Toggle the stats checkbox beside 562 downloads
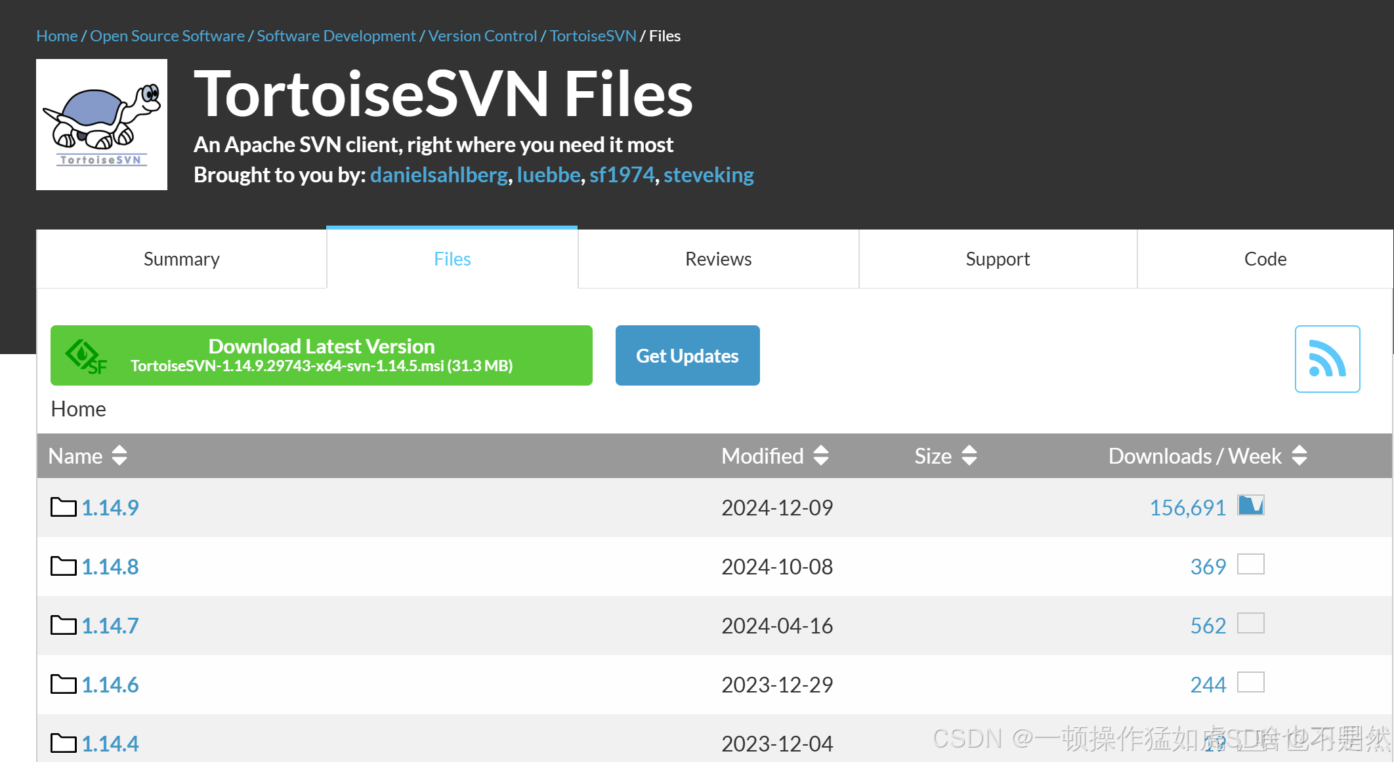 click(1252, 623)
